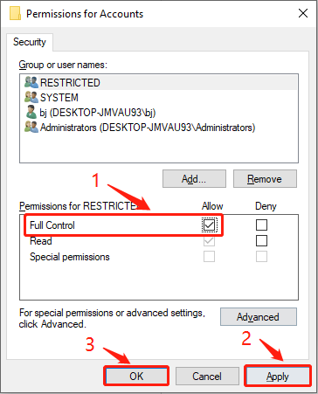The width and height of the screenshot is (318, 394).
Task: Click the folder icon in title bar
Action: click(15, 13)
